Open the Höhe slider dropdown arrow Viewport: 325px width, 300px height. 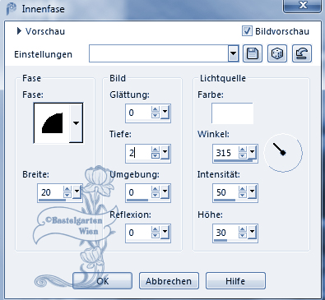pyautogui.click(x=252, y=232)
